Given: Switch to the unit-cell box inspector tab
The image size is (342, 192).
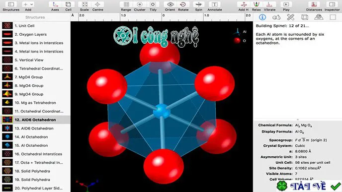Looking at the screenshot, I should tap(305, 17).
